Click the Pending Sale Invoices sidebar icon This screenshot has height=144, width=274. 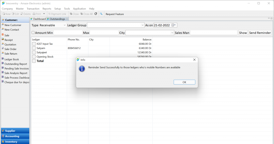3,68
